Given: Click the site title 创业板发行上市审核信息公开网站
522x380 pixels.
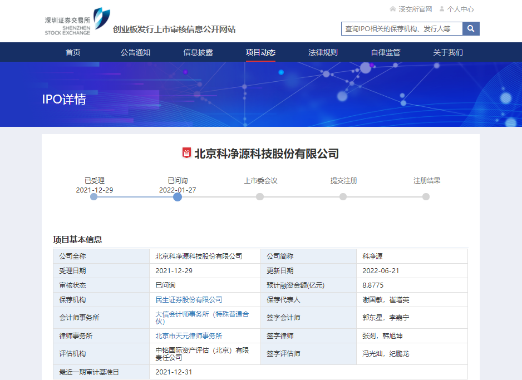Looking at the screenshot, I should (174, 29).
